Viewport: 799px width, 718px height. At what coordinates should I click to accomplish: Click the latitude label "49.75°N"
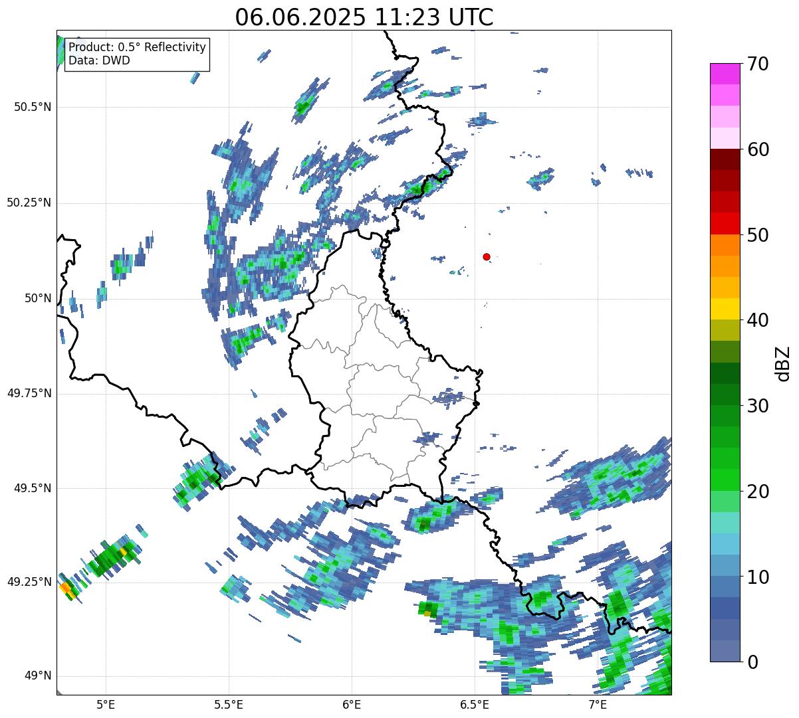point(29,393)
